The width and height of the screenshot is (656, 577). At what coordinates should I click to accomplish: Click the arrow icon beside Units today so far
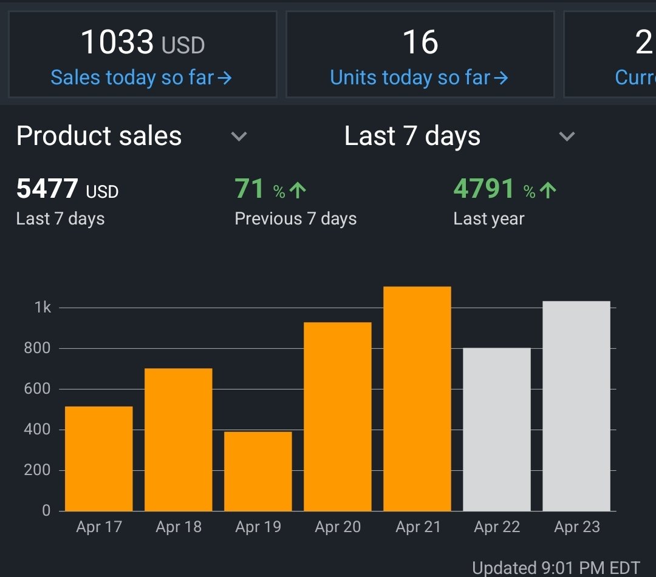501,78
